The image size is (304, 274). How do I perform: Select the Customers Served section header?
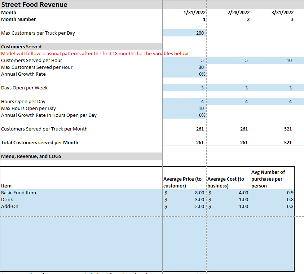click(x=22, y=47)
